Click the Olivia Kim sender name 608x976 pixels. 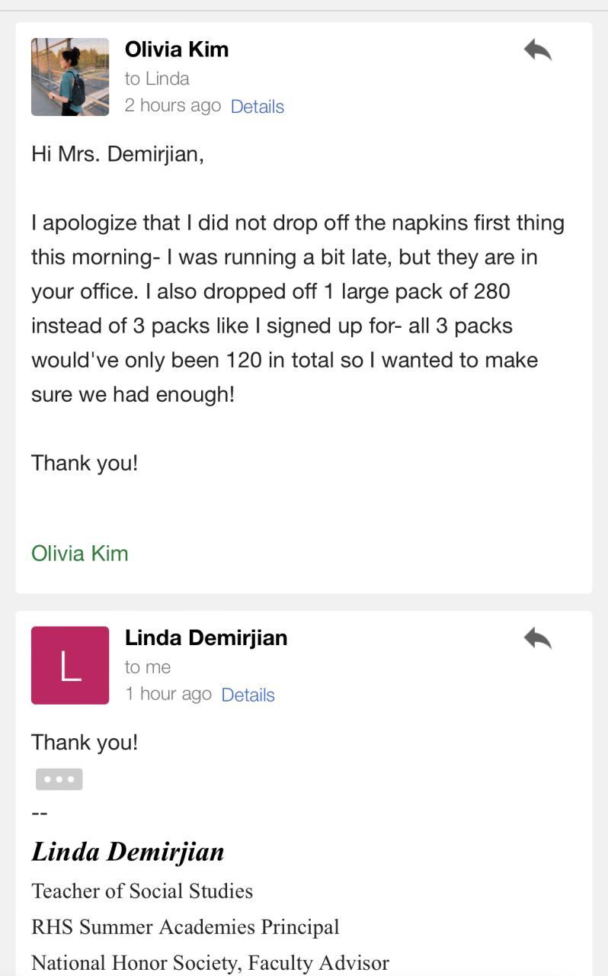[x=177, y=50]
